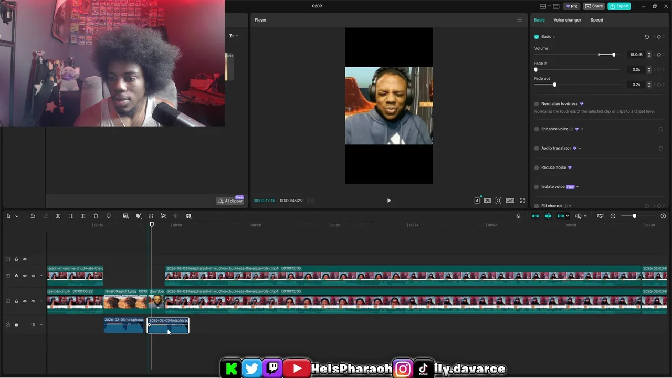Viewport: 672px width, 378px height.
Task: Click the Full quality icon in player
Action: point(487,201)
